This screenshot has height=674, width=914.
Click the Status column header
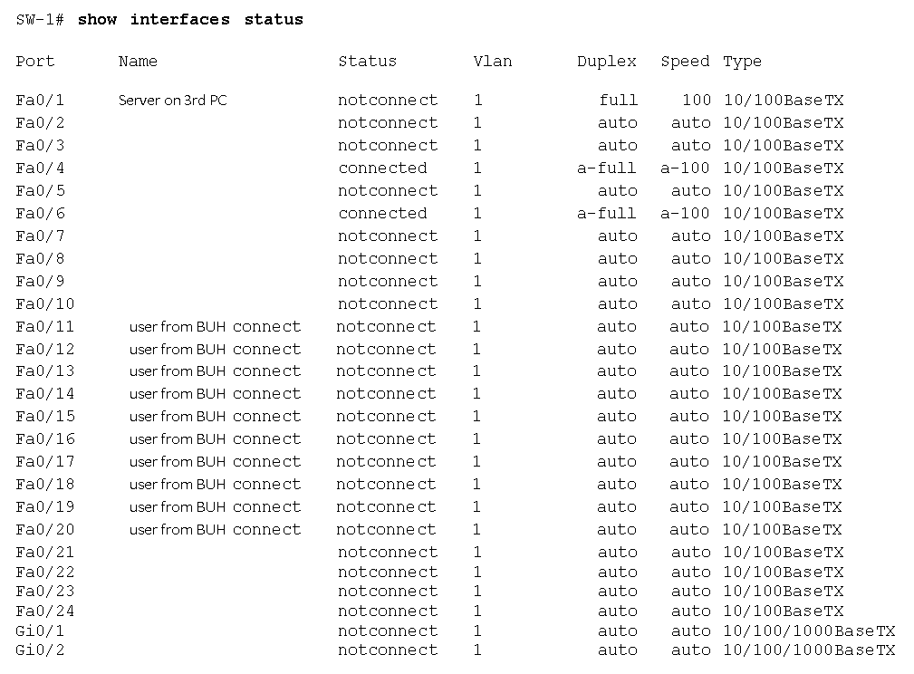367,62
